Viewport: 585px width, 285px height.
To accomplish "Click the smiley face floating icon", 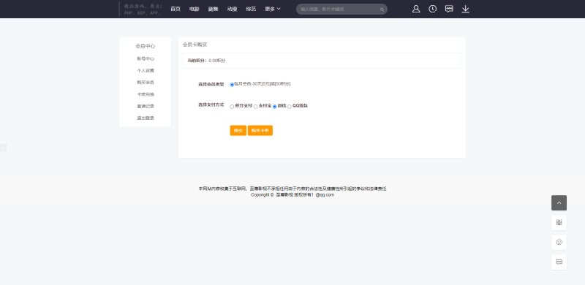I will [x=559, y=242].
